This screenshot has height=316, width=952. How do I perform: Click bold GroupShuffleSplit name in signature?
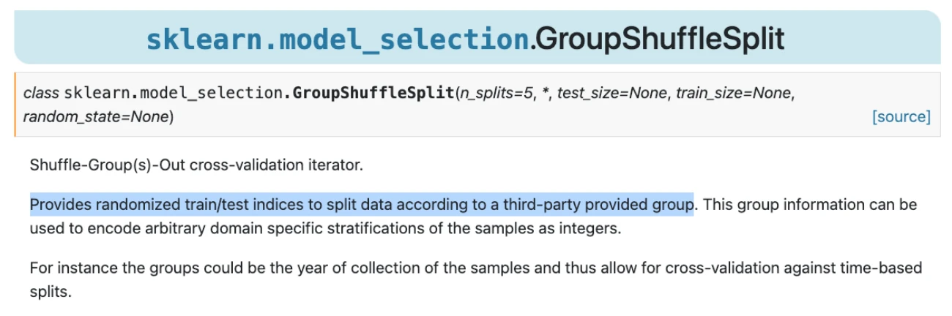pos(373,93)
